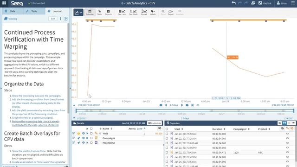Image resolution: width=297 pixels, height=167 pixels.
Task: Open the journal three-dot options menu
Action: pos(60,19)
